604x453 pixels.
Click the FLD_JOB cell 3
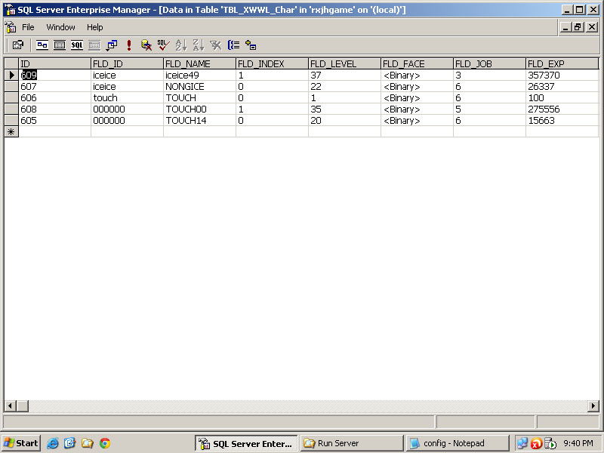click(x=489, y=75)
